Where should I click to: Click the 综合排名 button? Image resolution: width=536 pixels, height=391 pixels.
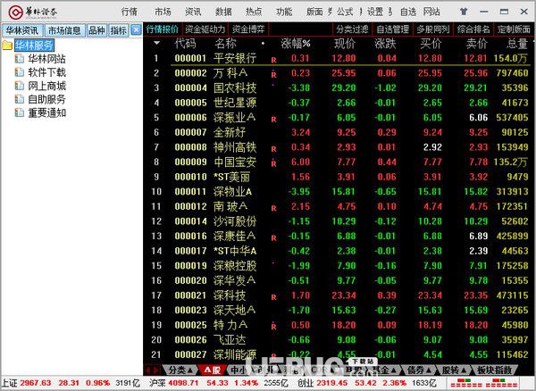473,29
